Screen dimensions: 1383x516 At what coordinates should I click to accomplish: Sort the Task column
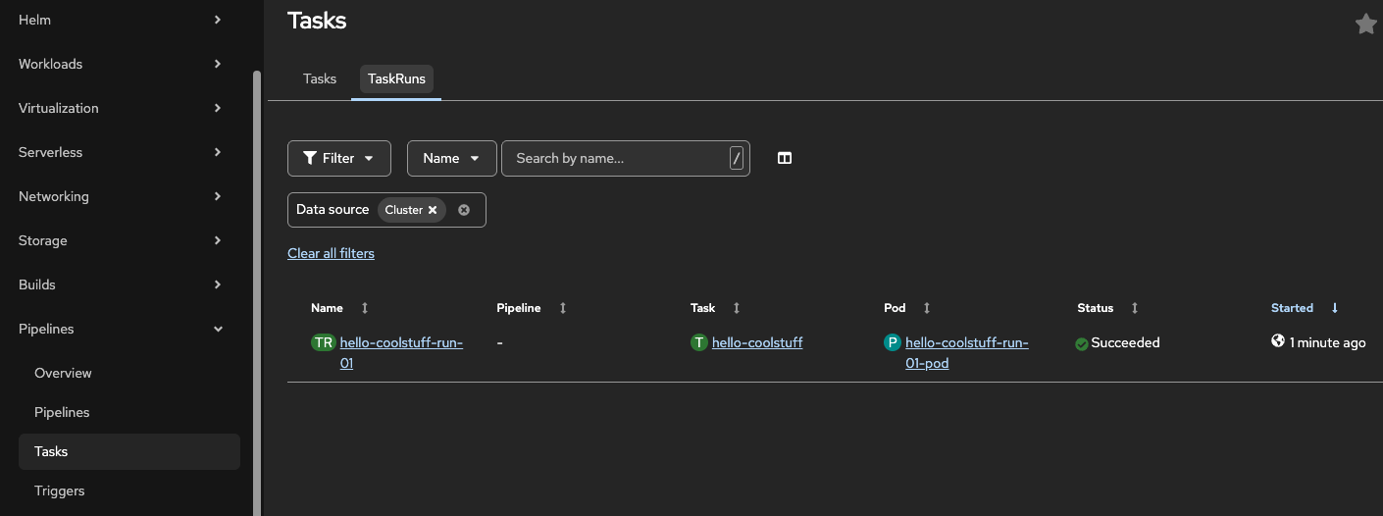tap(737, 308)
